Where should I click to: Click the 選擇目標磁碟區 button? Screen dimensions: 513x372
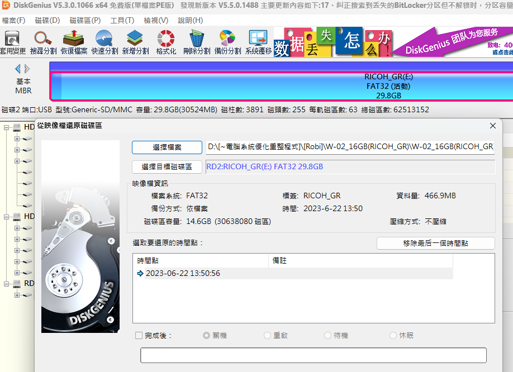pyautogui.click(x=167, y=166)
